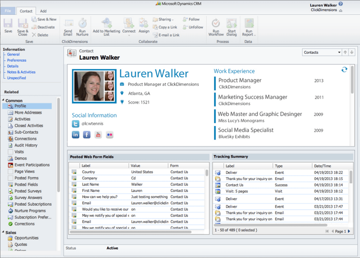
Task: Click Add to Marketing List icon
Action: tap(106, 24)
